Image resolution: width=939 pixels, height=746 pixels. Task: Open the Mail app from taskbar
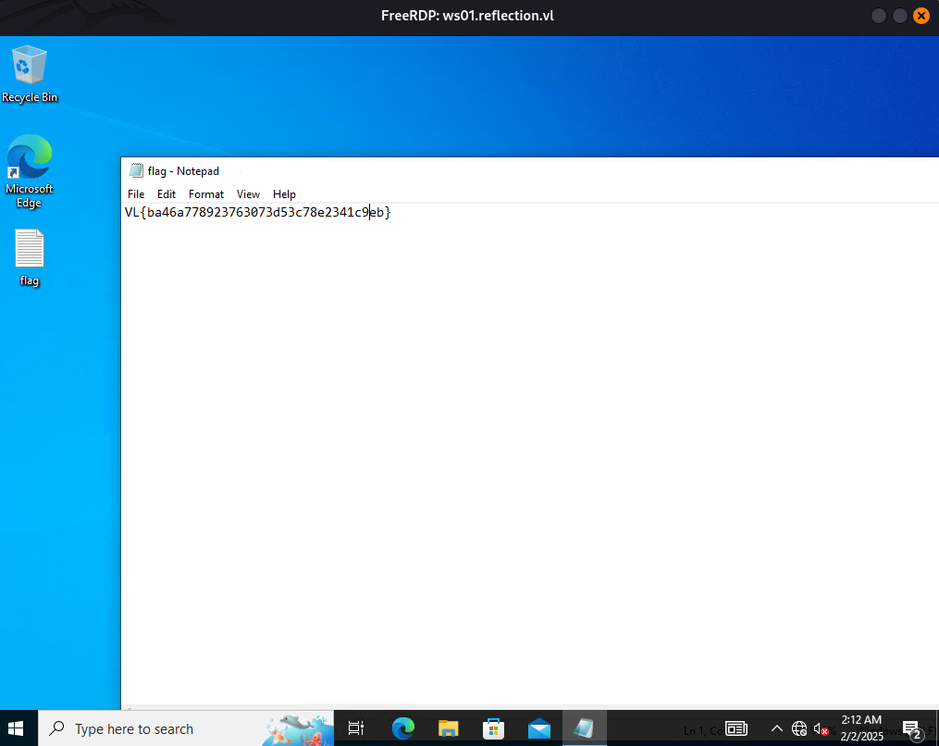(539, 728)
